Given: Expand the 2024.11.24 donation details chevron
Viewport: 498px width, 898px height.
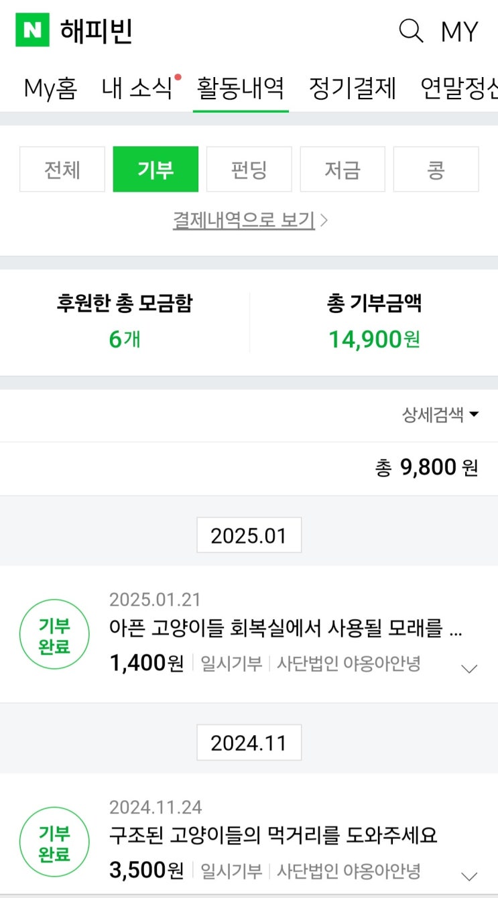Looking at the screenshot, I should click(470, 876).
